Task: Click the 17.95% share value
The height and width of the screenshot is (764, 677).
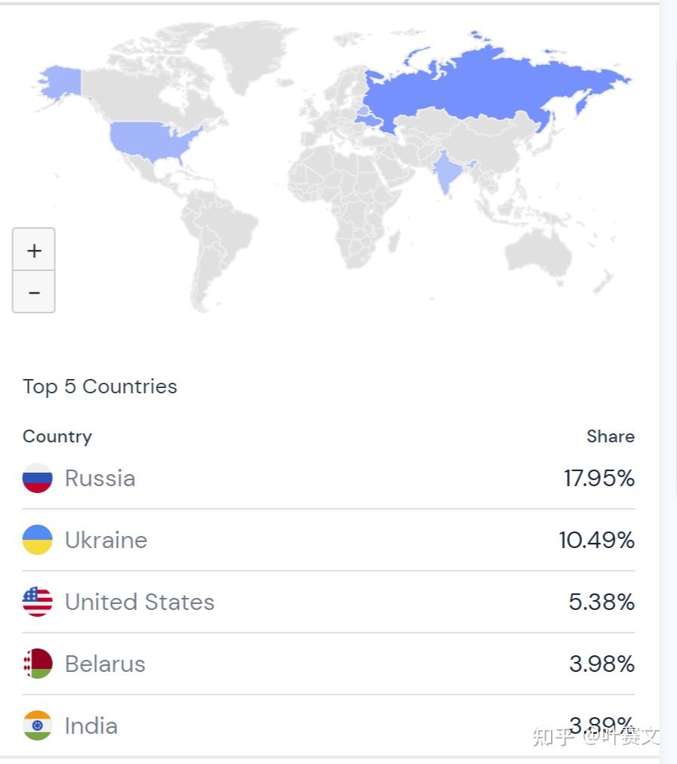Action: coord(599,478)
